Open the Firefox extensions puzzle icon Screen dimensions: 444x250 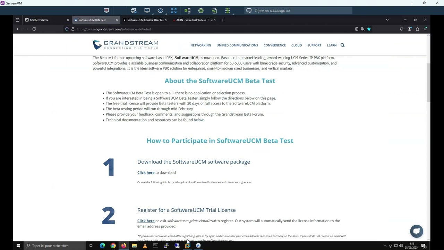(417, 29)
